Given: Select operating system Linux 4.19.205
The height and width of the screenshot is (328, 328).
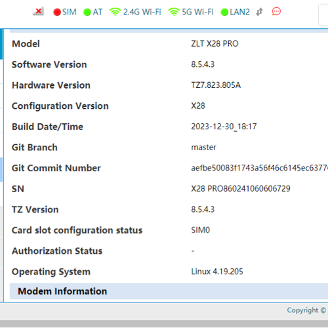Looking at the screenshot, I should [x=217, y=272].
